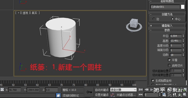Viewport: 188px width, 98px height.
Task: Click the 切片结束位置 value field
Action: pyautogui.click(x=176, y=75)
